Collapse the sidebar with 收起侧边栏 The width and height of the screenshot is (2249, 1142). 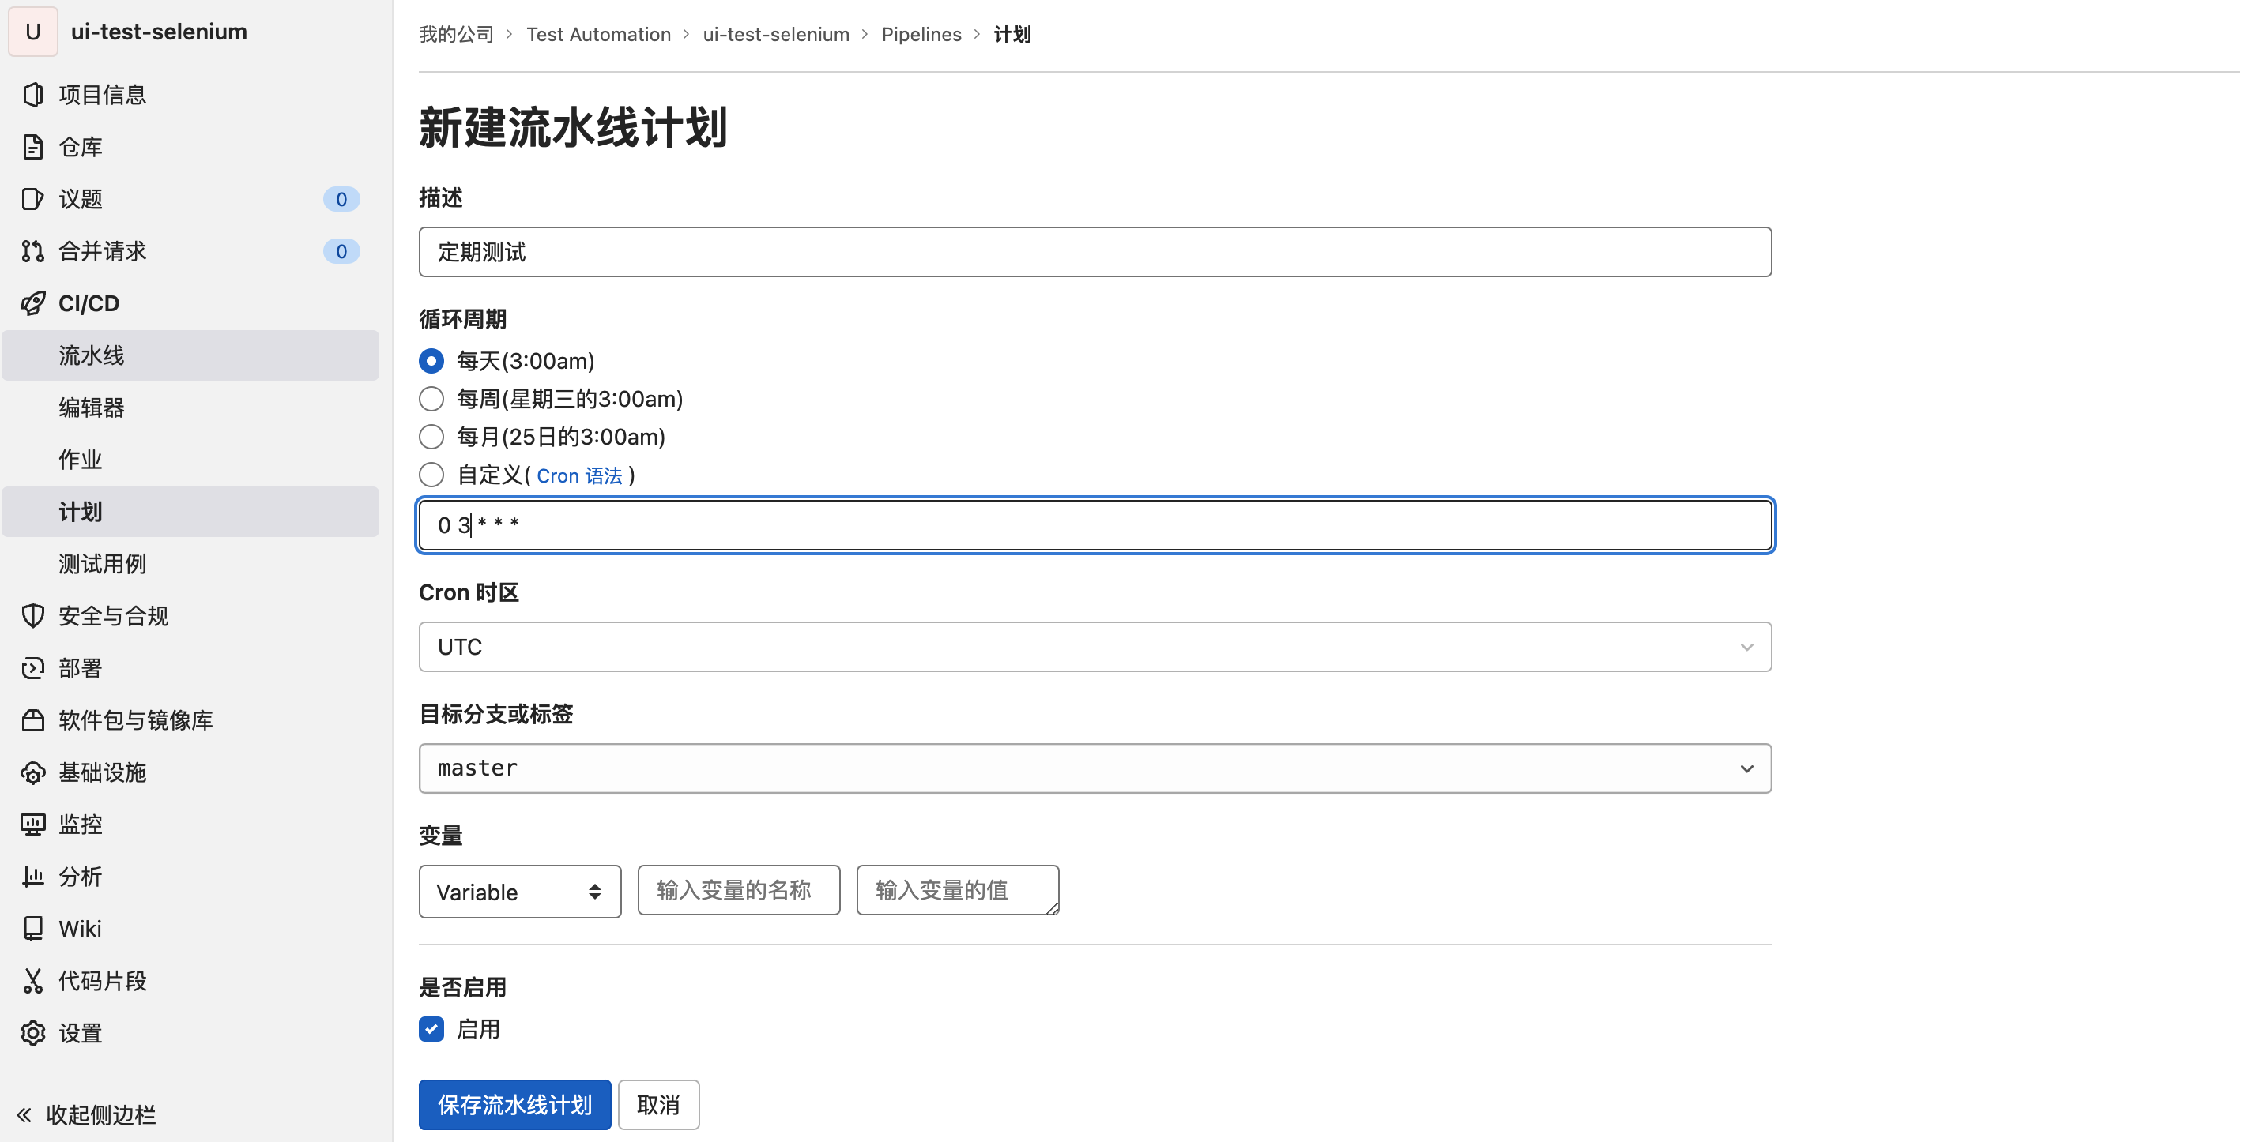pos(87,1114)
